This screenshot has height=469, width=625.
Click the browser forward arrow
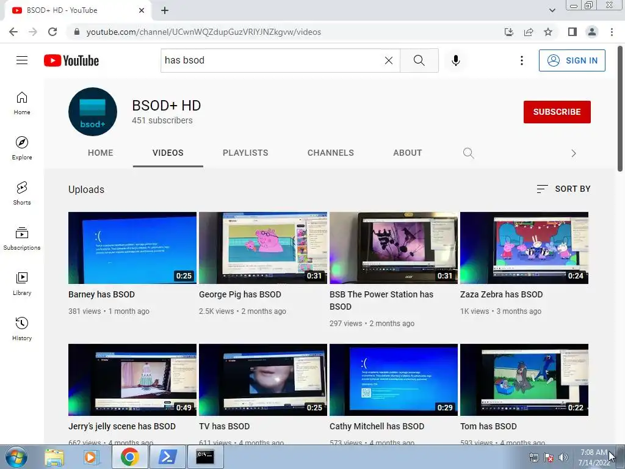coord(33,32)
